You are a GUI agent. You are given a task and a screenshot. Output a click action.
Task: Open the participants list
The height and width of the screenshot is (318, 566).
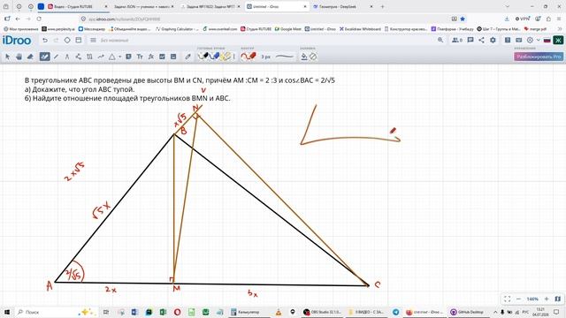point(457,40)
